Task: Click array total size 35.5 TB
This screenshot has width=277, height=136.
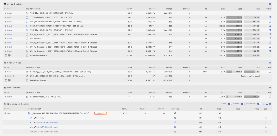Action: [222, 55]
